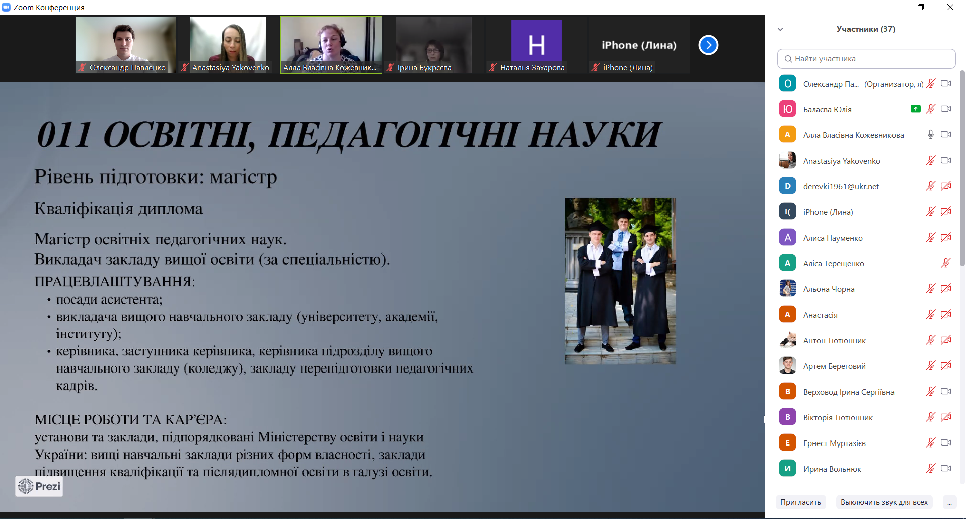
Task: Click Аліса Терещенко's muted microphone icon
Action: tap(945, 263)
